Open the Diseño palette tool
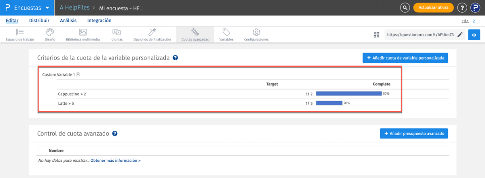This screenshot has height=178, width=485. [x=50, y=35]
